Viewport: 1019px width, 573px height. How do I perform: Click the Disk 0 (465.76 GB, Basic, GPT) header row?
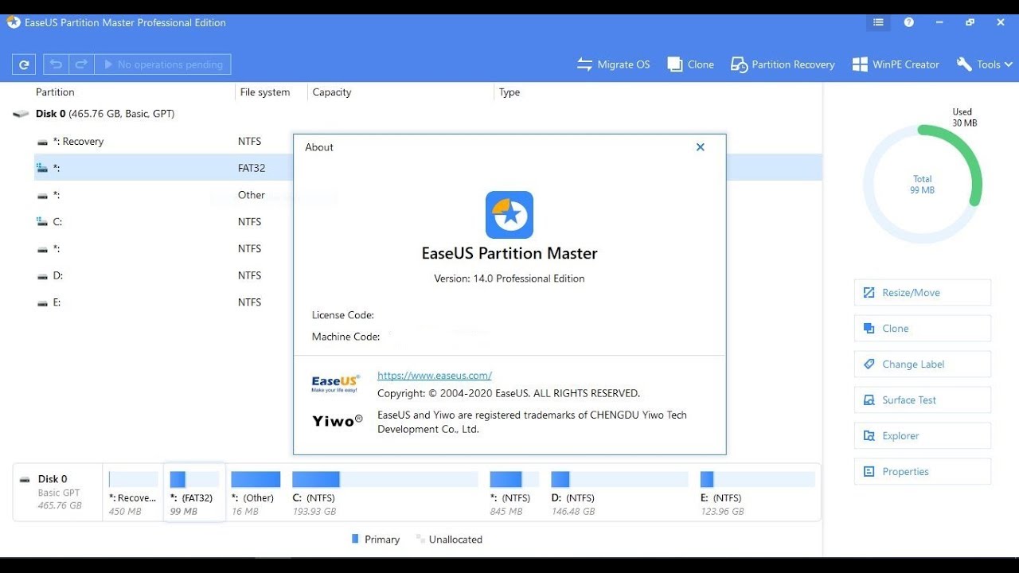(104, 114)
